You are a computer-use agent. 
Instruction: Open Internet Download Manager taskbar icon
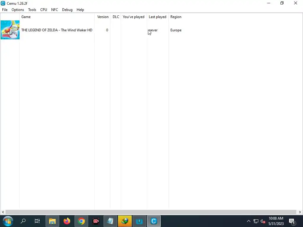[125, 221]
